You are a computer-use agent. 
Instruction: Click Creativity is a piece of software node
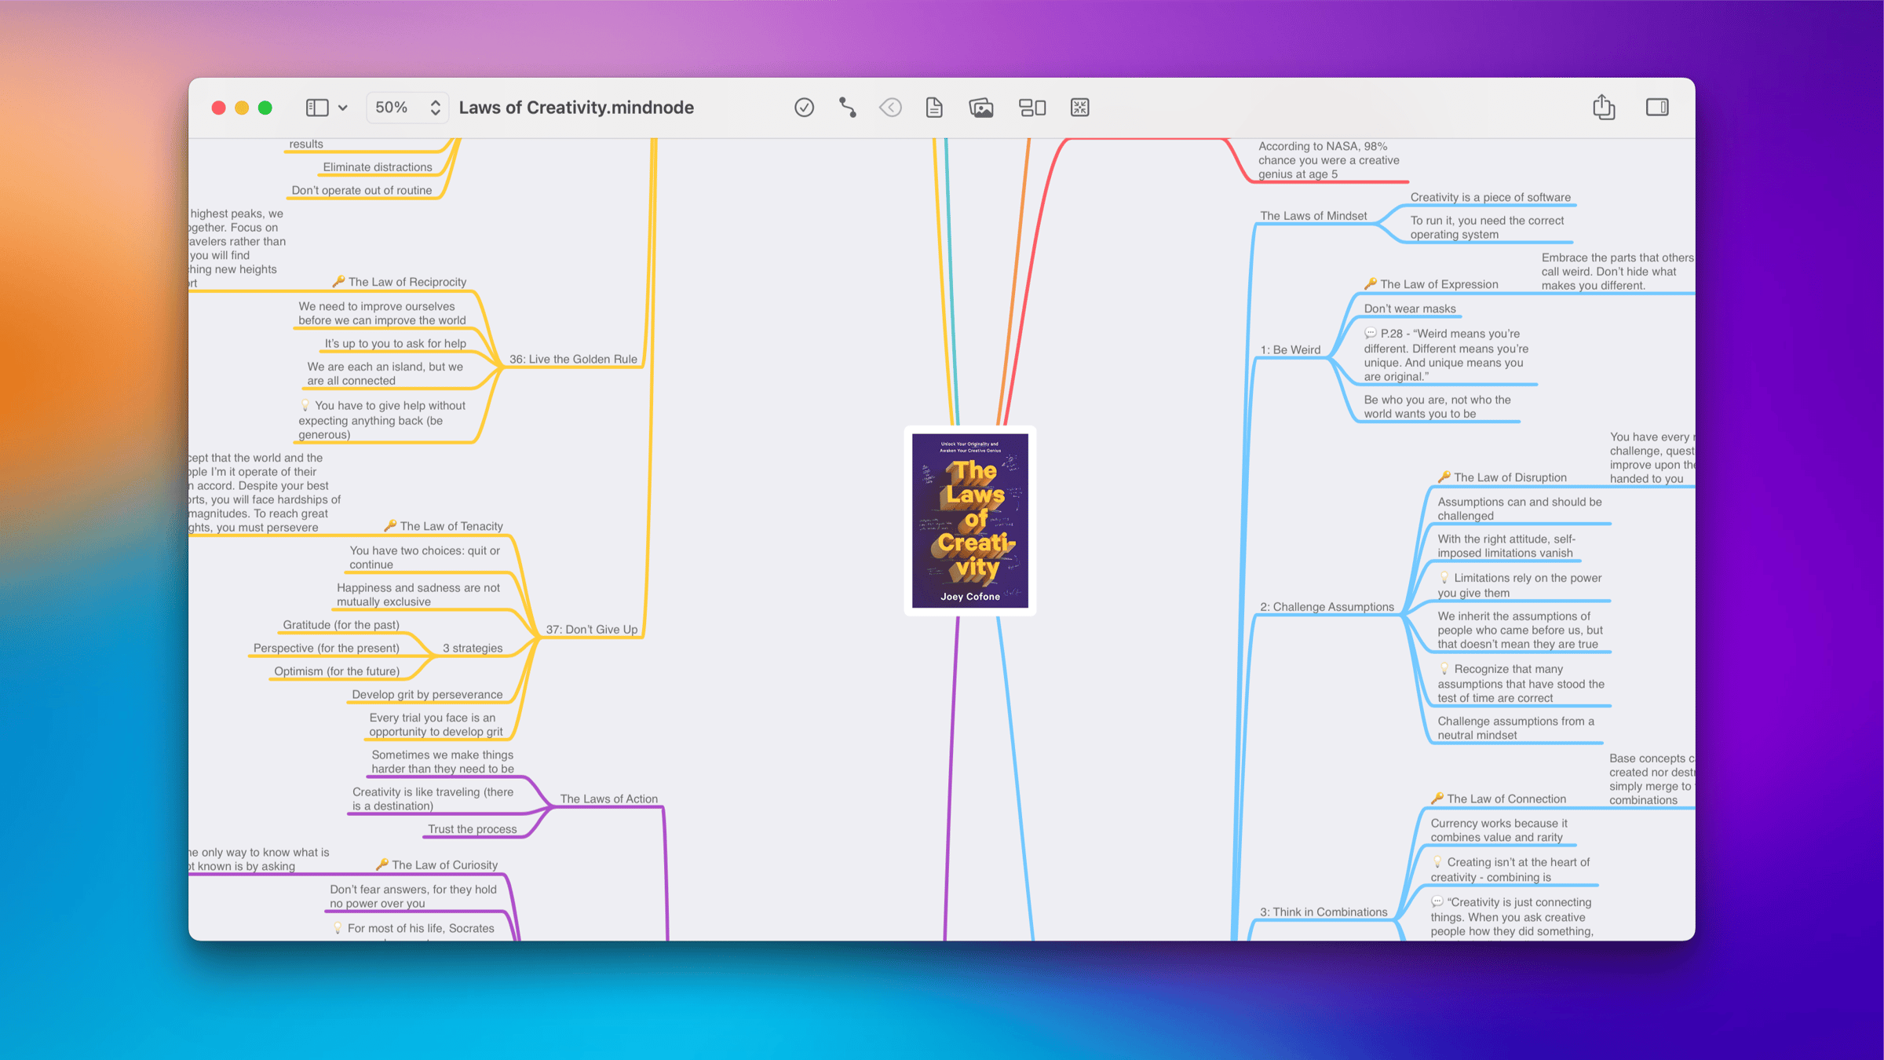1491,197
